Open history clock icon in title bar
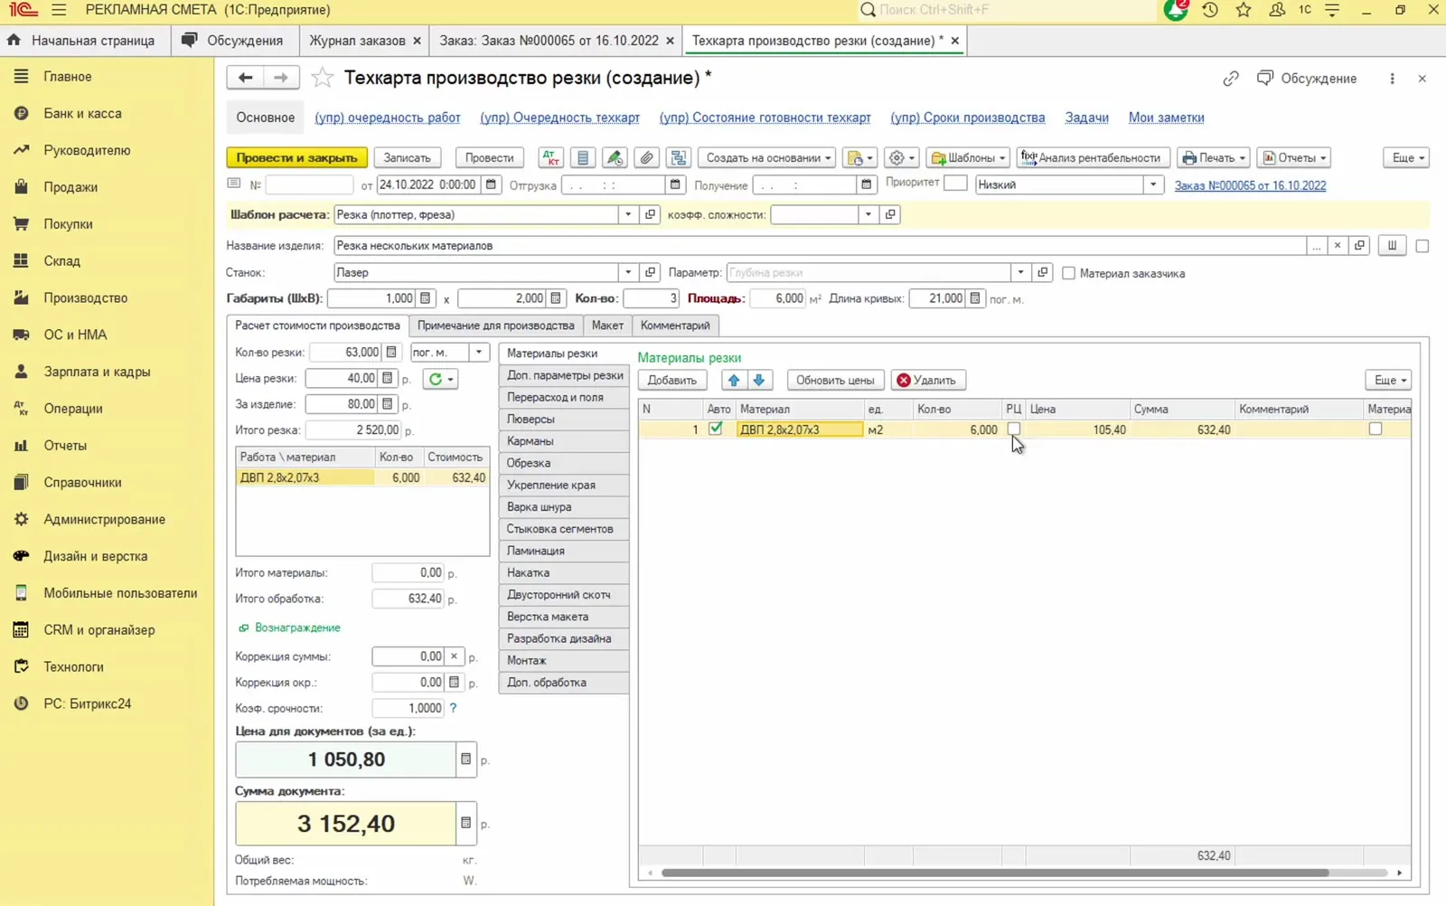The height and width of the screenshot is (906, 1446). pos(1210,10)
